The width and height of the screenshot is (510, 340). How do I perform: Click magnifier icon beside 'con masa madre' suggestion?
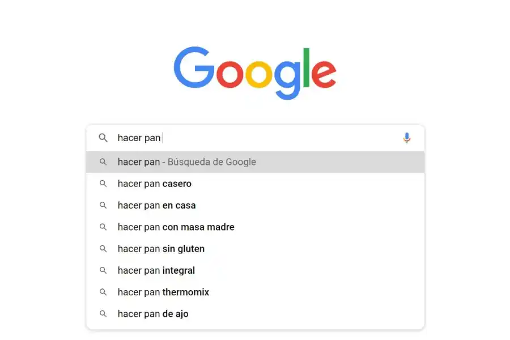point(103,227)
